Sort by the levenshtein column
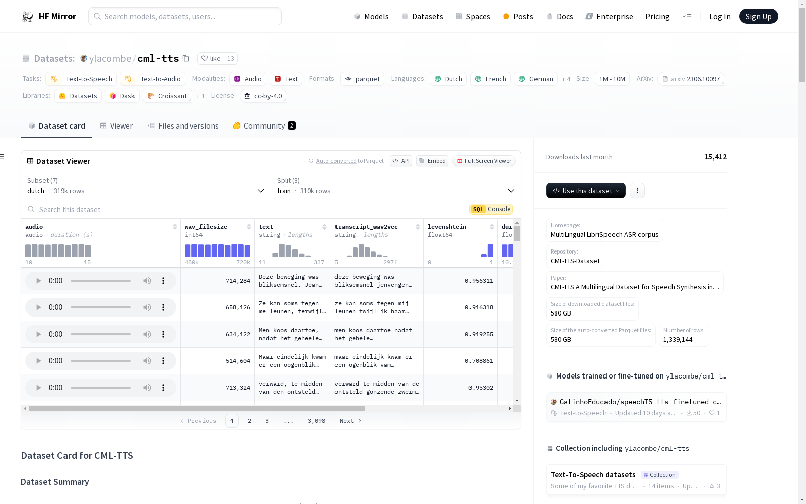This screenshot has height=504, width=806. (492, 227)
